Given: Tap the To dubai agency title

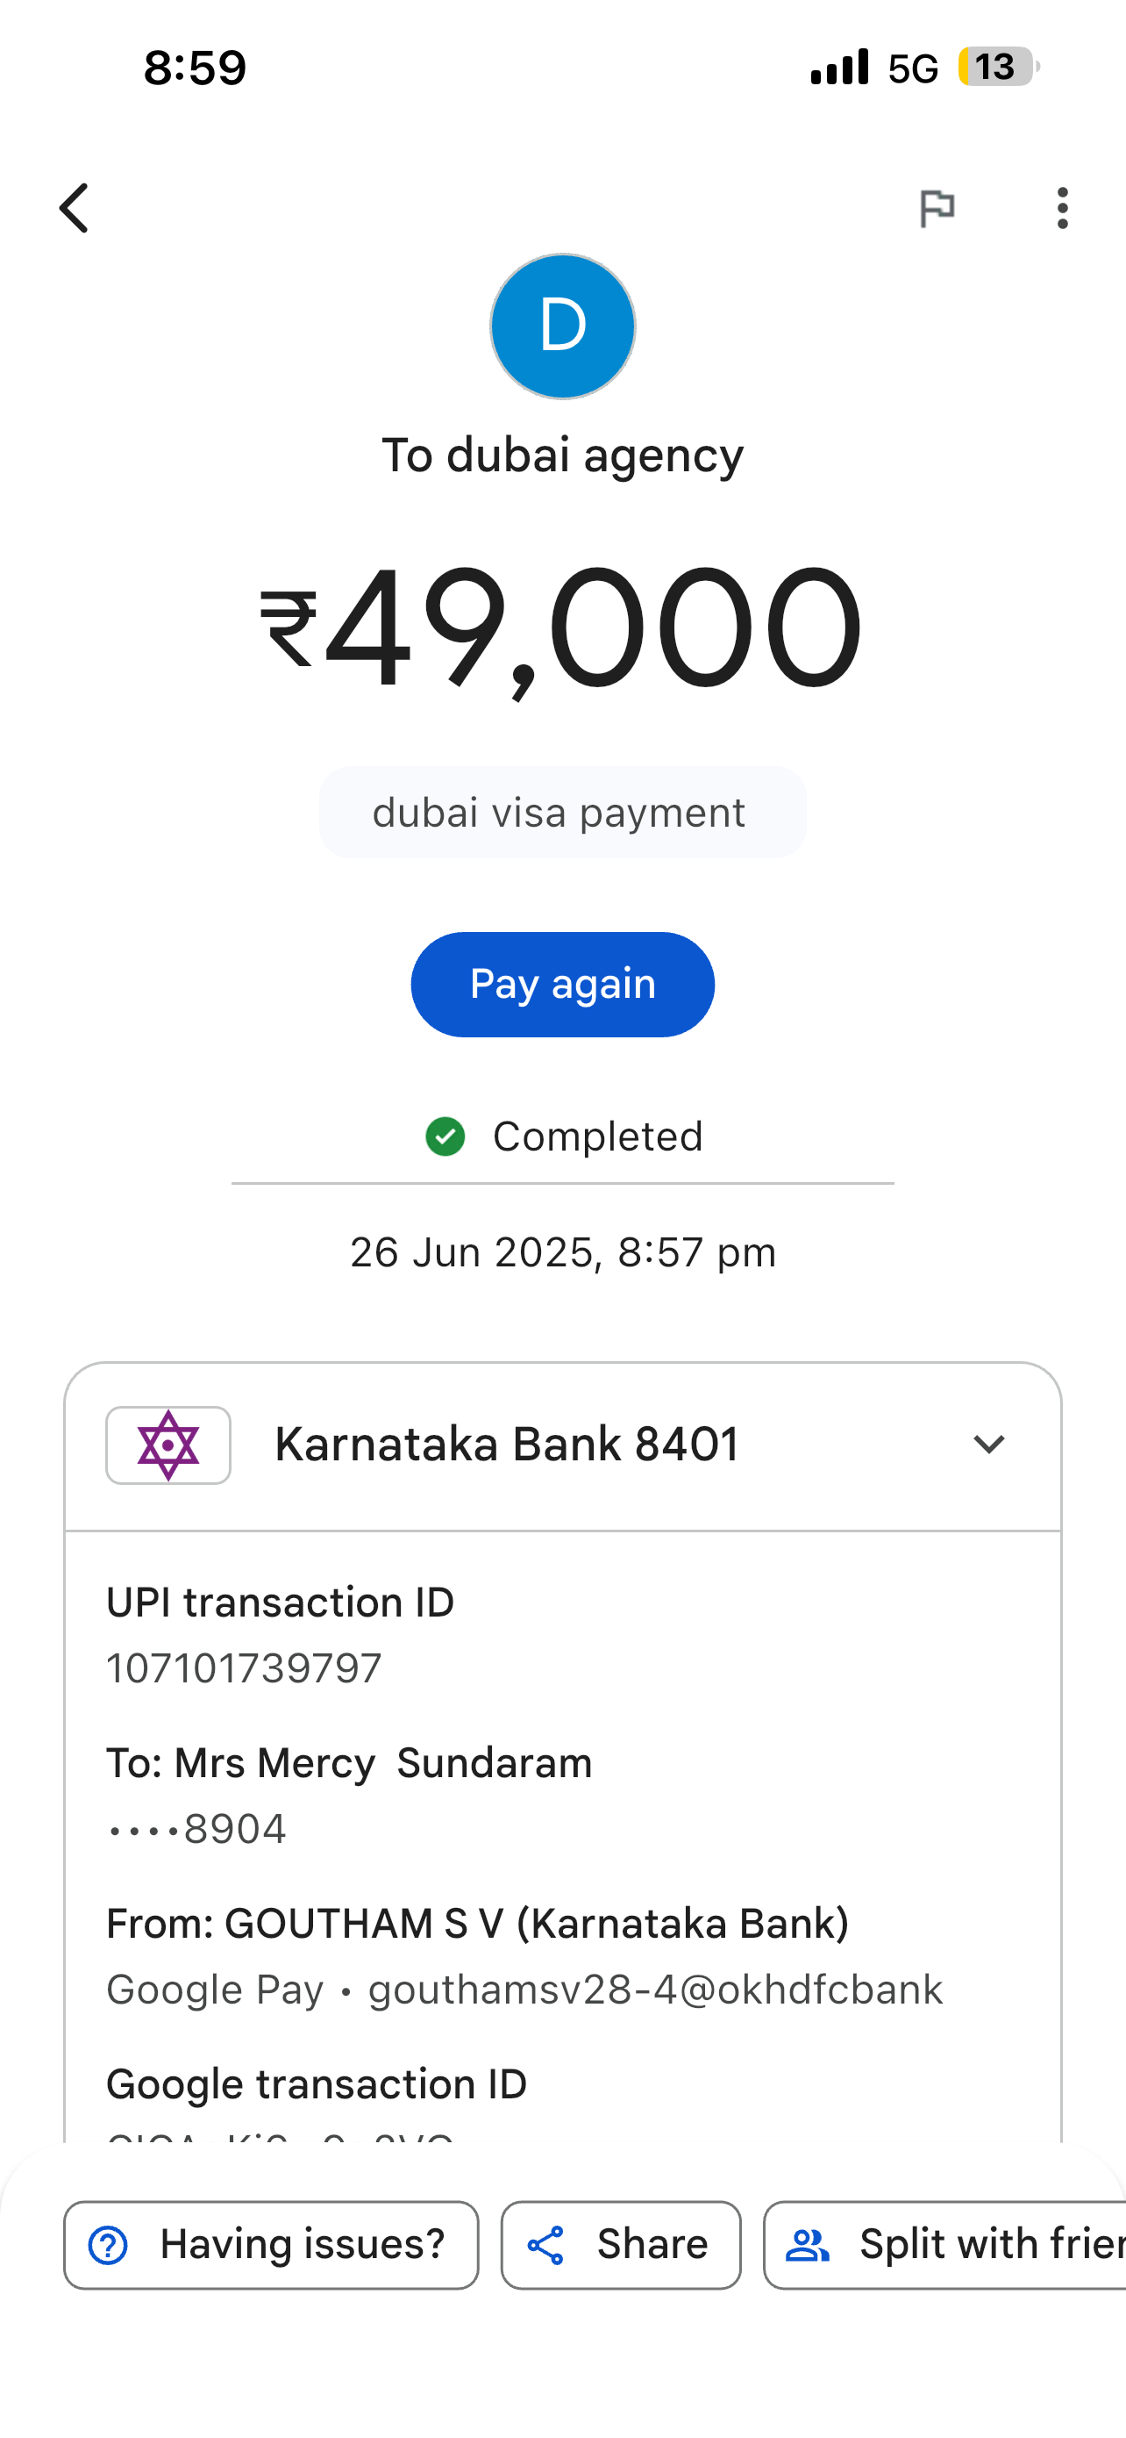Looking at the screenshot, I should pyautogui.click(x=562, y=455).
